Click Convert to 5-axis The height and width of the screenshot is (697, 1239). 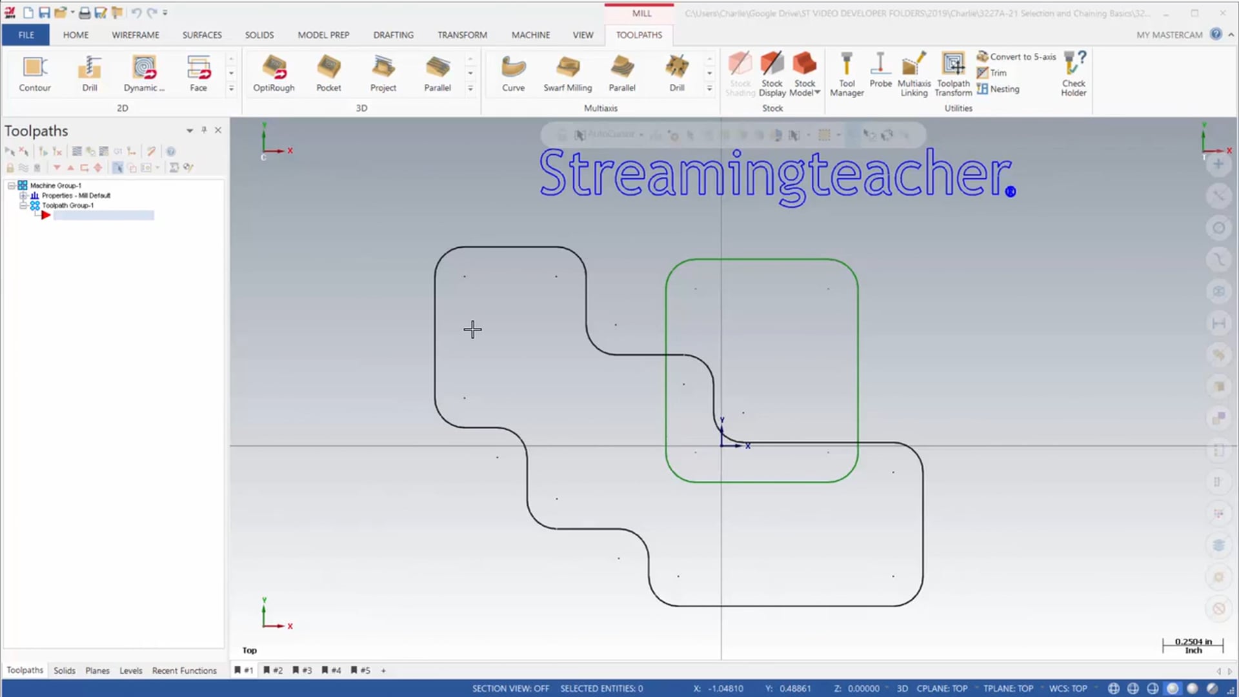[x=1016, y=57]
